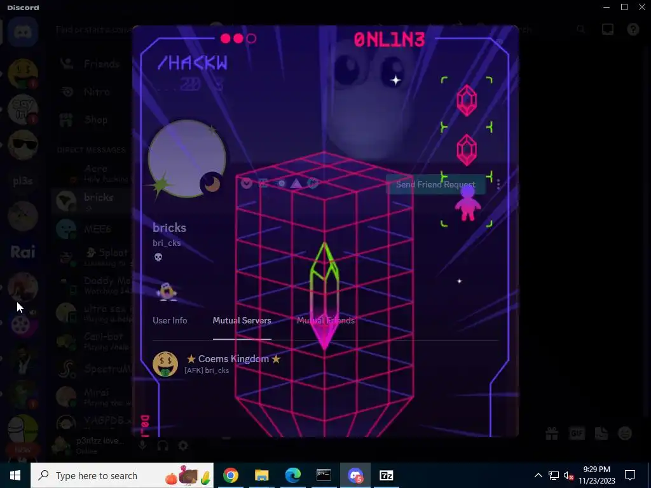Open the film reel server icon in sidebar

click(x=22, y=323)
